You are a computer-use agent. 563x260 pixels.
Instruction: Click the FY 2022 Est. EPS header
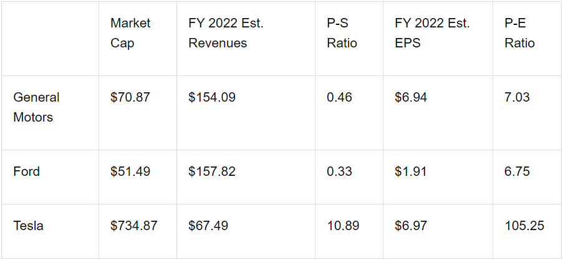[x=432, y=33]
